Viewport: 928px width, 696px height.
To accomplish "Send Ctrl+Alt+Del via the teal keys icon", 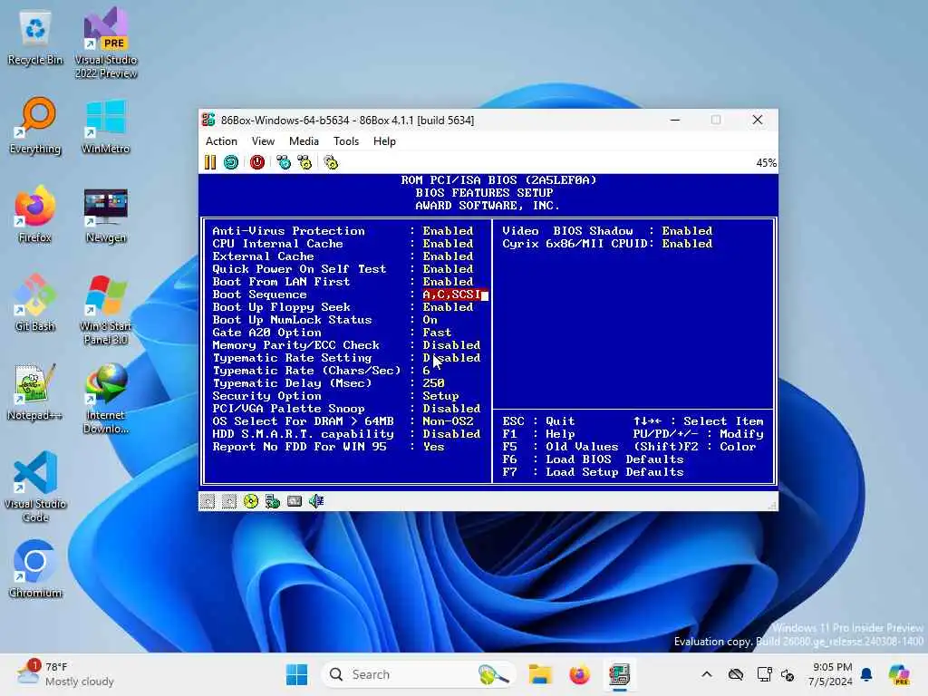I will pos(284,162).
